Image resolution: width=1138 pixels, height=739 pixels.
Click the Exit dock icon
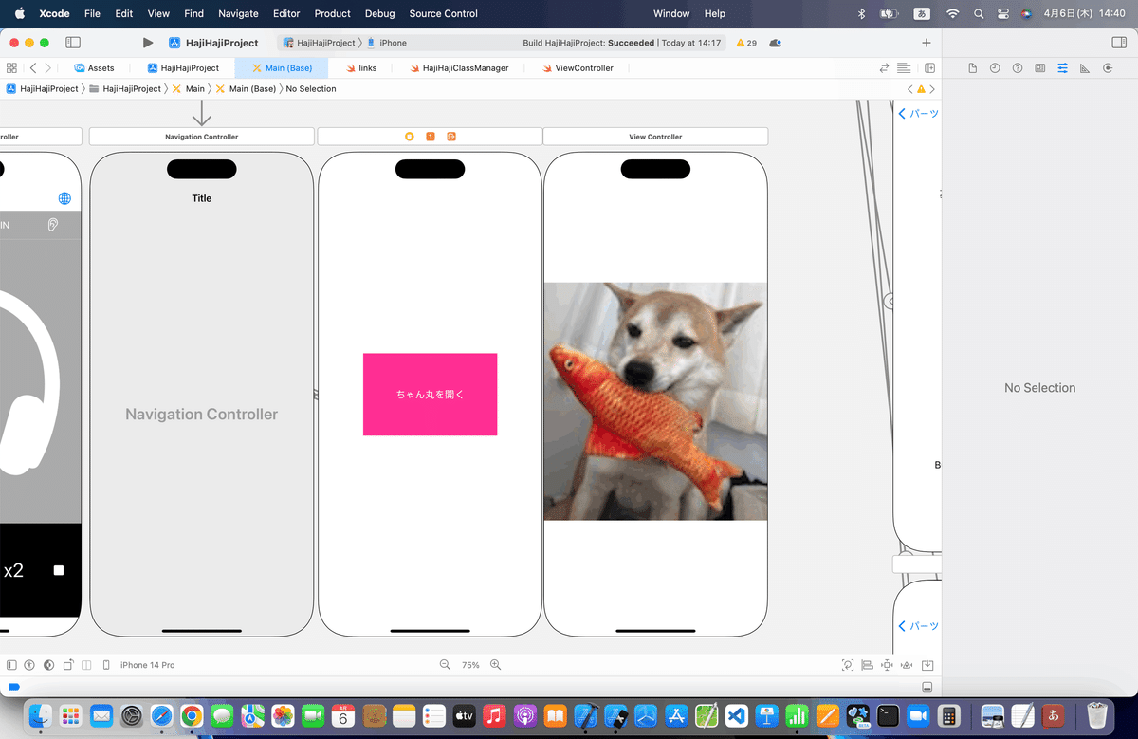coord(451,137)
